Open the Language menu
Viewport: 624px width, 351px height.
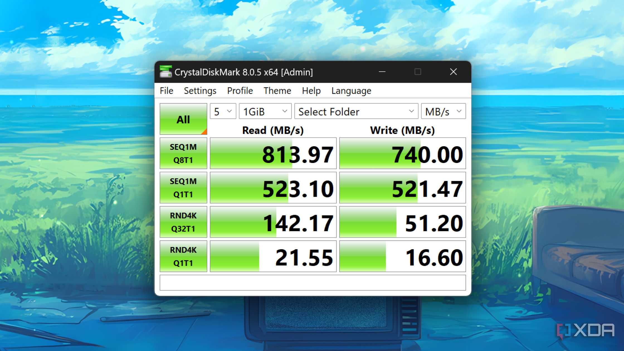click(351, 91)
